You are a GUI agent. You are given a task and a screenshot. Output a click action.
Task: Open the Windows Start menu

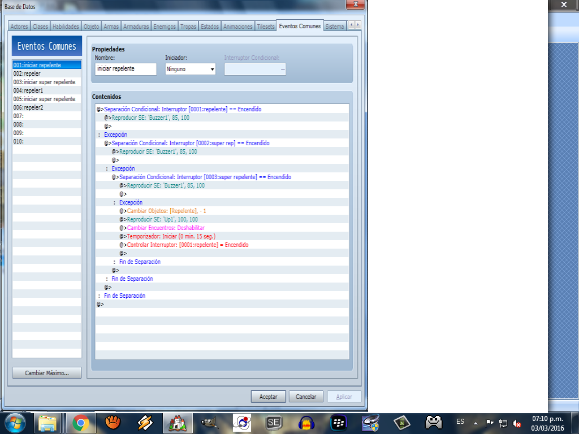click(x=15, y=423)
